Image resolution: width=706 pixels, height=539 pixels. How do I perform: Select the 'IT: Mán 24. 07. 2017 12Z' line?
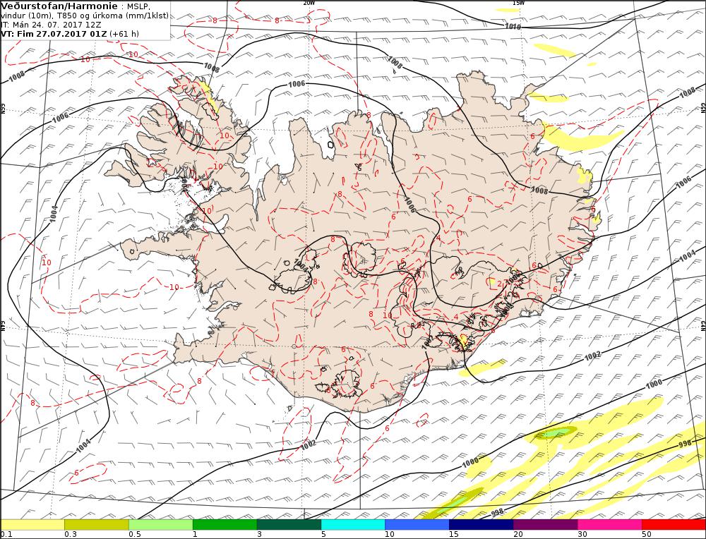click(x=51, y=25)
